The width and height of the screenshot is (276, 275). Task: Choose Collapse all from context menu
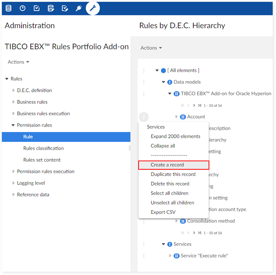174,146
